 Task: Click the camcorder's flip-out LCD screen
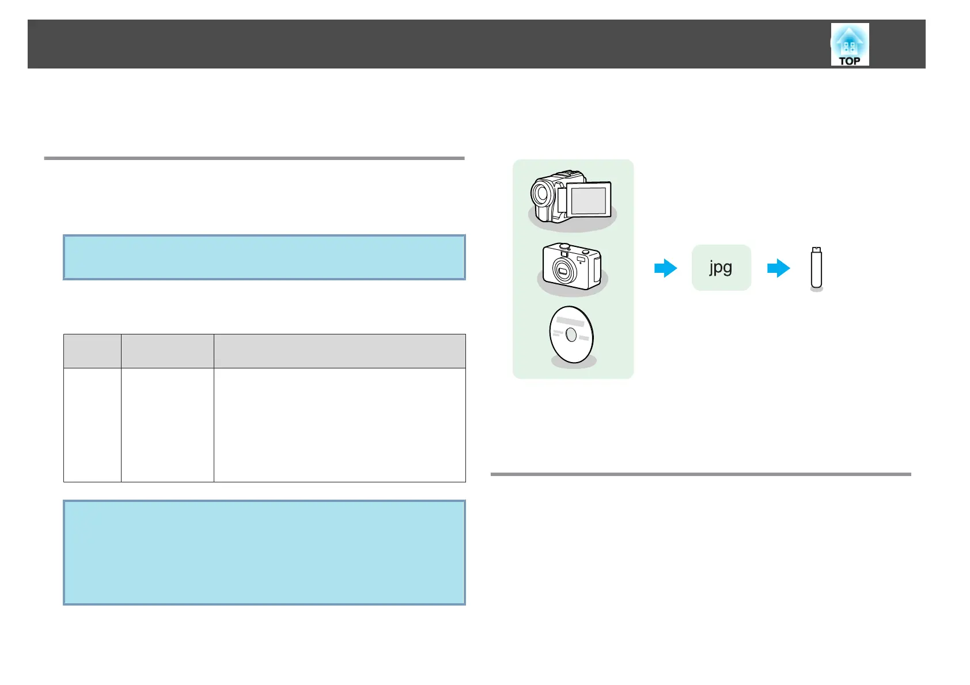click(x=589, y=200)
